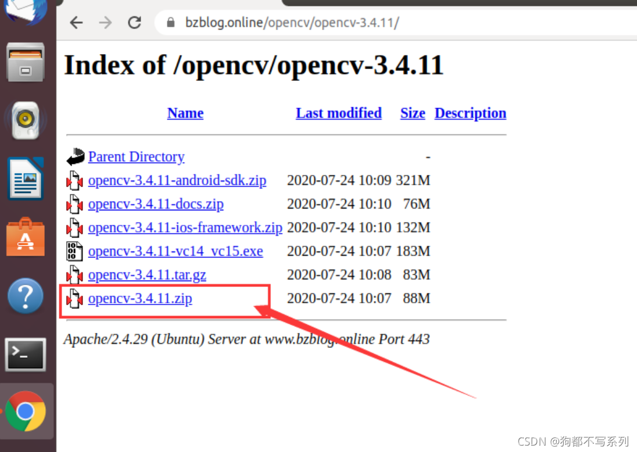This screenshot has width=637, height=452.
Task: Download opencv-3.4.11-android-sdk.zip
Action: pos(177,180)
